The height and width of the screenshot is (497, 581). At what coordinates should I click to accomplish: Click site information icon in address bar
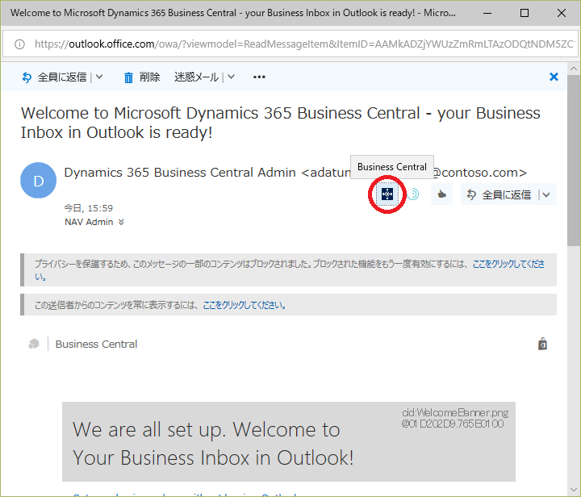(19, 44)
